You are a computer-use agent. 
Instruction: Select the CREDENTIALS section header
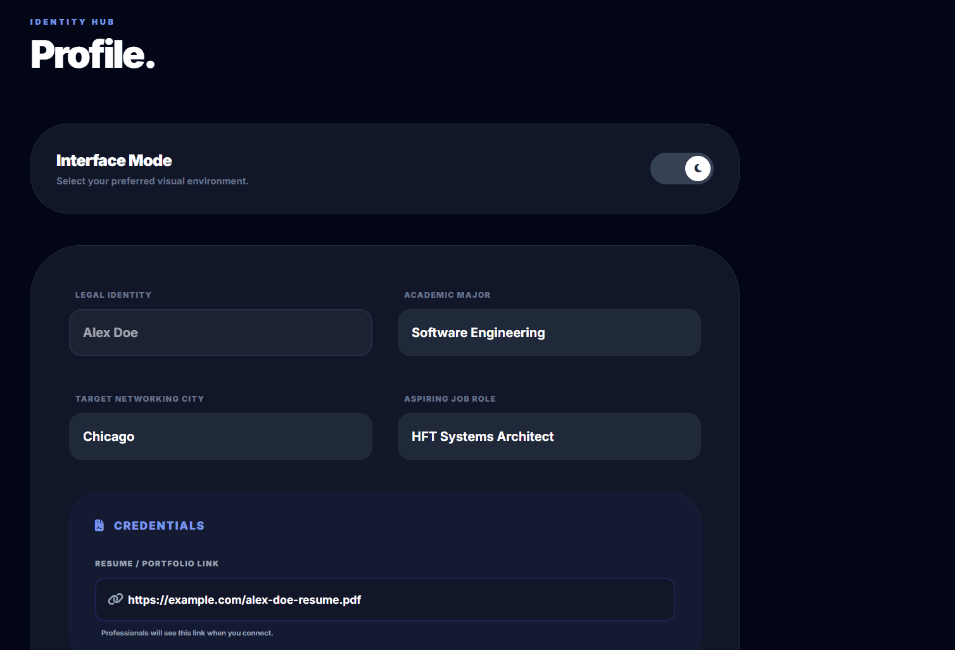click(159, 525)
